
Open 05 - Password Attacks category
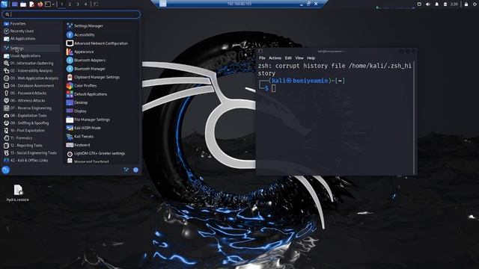click(31, 93)
